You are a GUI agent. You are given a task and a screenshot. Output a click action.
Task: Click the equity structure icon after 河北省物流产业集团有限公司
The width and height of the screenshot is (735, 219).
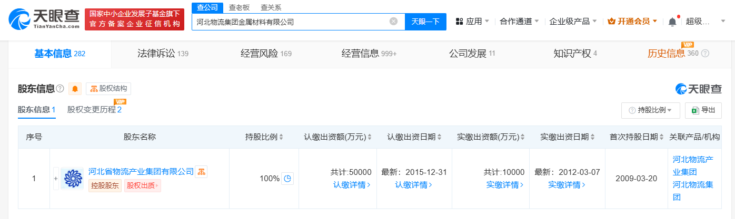pyautogui.click(x=201, y=171)
